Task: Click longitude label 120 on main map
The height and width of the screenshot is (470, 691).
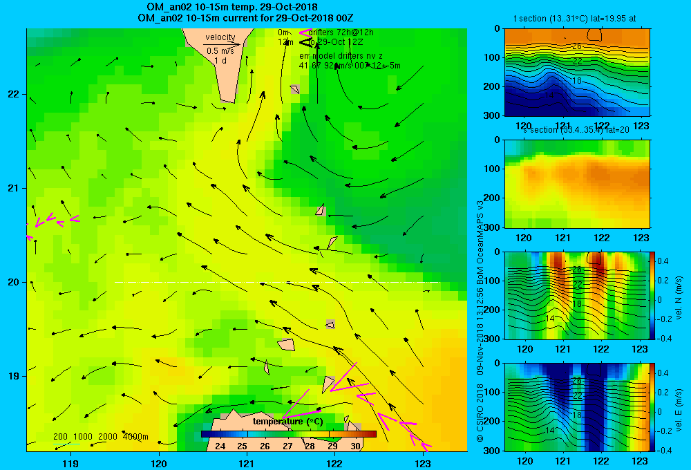Action: [x=159, y=463]
